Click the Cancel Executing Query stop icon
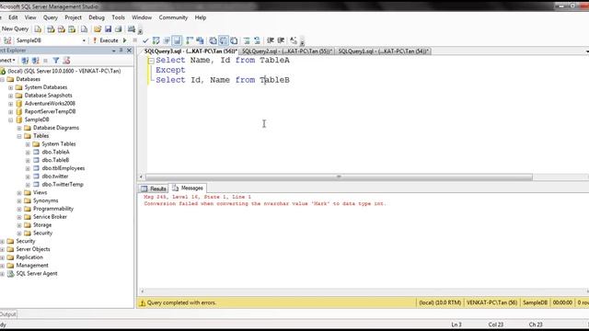The height and width of the screenshot is (331, 589). point(135,40)
